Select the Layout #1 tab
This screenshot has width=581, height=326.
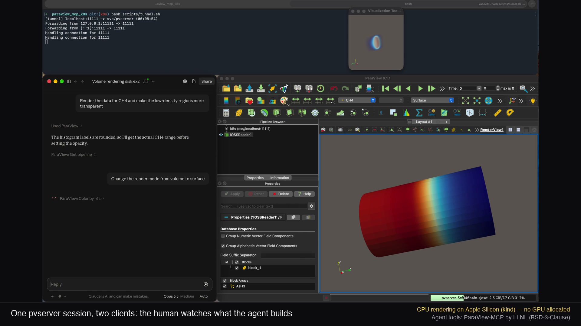[424, 122]
